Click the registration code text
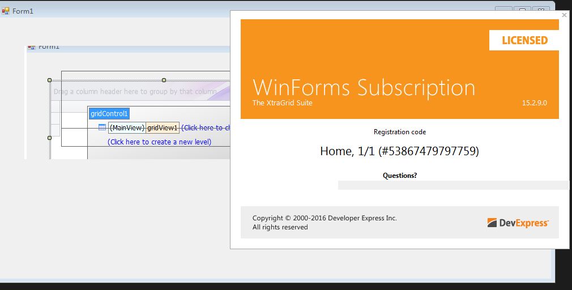This screenshot has height=290, width=572. [x=399, y=151]
